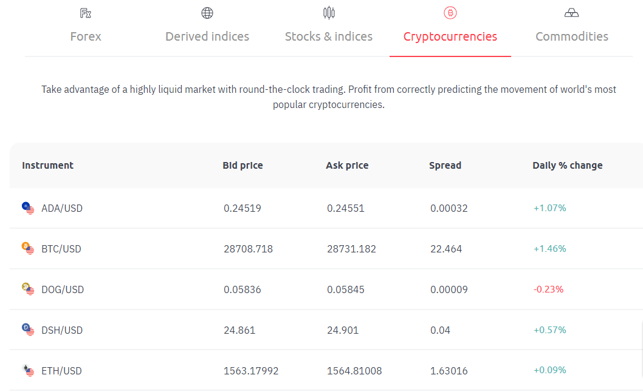Screen dimensions: 643x392
Task: Click the Cryptocurrencies bitcoin icon
Action: [450, 13]
